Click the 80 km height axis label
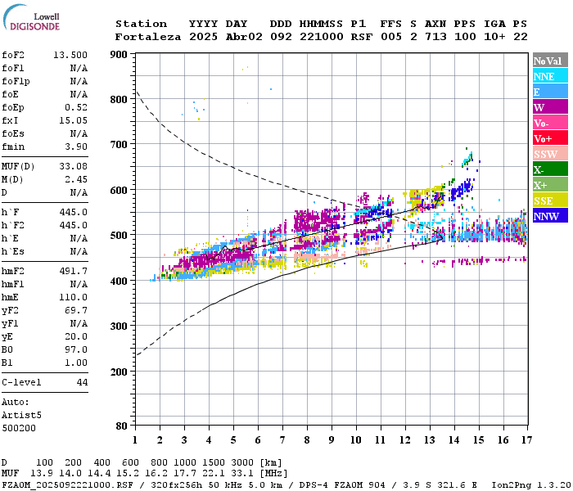Image resolution: width=573 pixels, height=491 pixels. [122, 426]
